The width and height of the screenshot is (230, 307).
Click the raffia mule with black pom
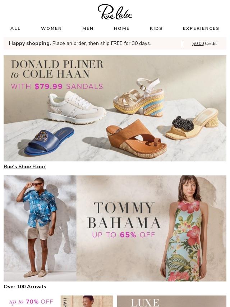click(192, 124)
